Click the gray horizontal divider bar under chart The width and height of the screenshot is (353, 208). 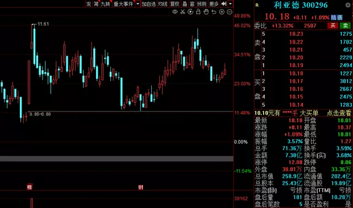point(116,158)
